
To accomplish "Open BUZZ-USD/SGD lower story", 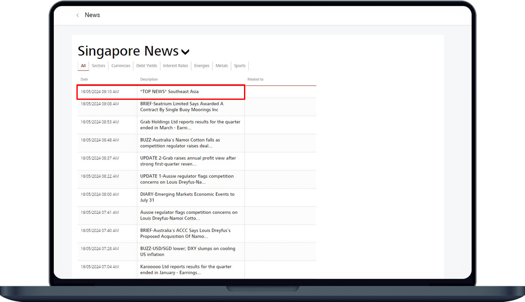I will tap(188, 251).
